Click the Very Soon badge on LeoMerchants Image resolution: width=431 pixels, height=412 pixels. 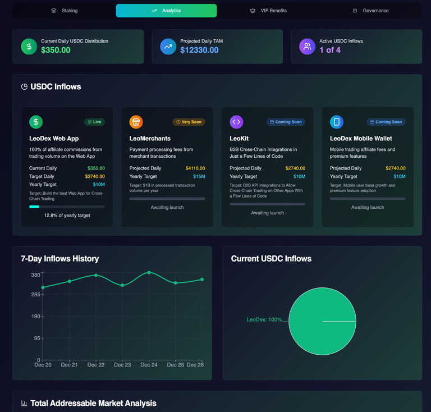189,122
